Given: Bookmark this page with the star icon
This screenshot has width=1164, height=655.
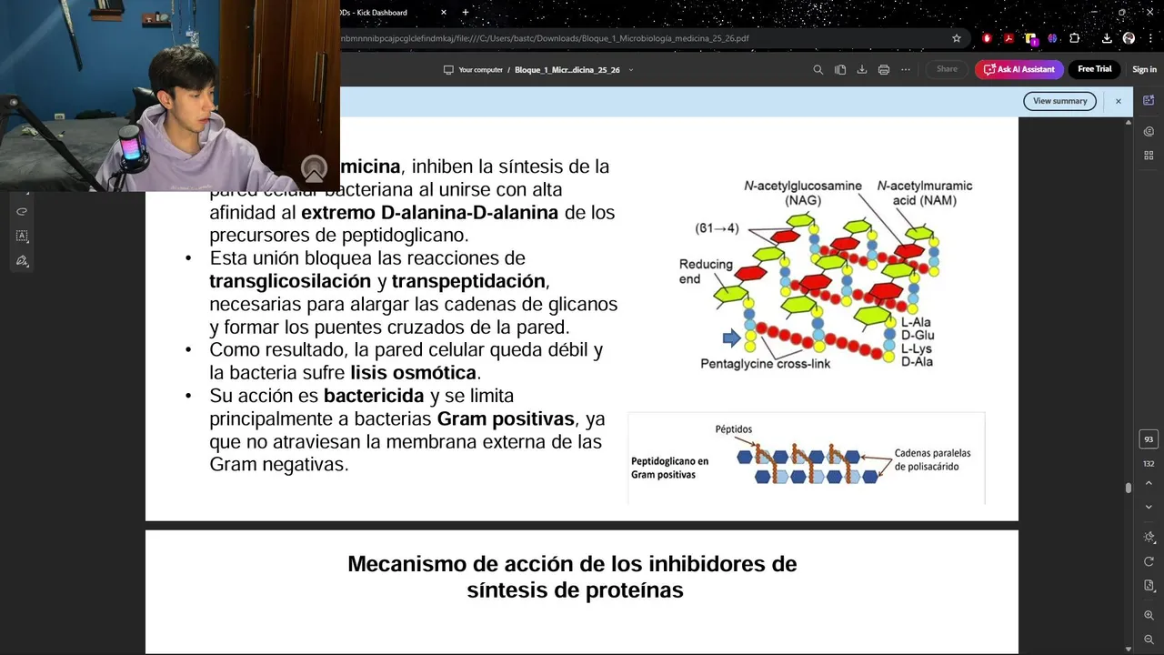Looking at the screenshot, I should 957,38.
